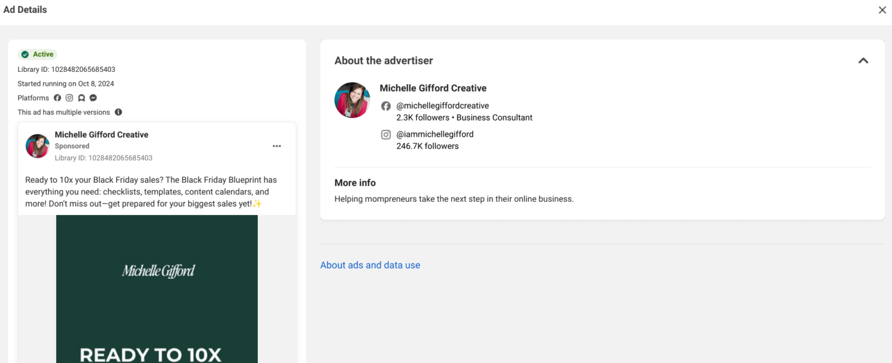
Task: Expand the Active status badge
Action: pos(37,54)
